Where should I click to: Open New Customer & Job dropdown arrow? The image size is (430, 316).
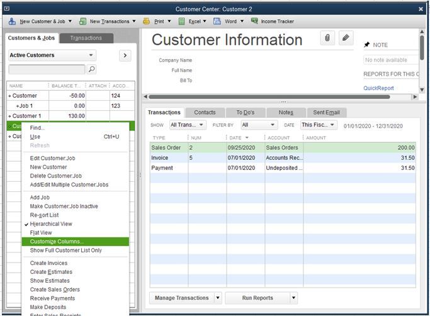(70, 21)
